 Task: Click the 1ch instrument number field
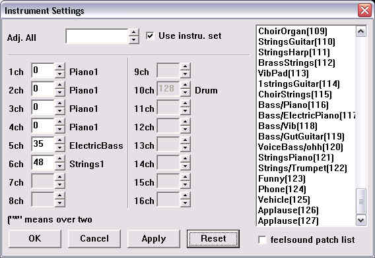43,70
